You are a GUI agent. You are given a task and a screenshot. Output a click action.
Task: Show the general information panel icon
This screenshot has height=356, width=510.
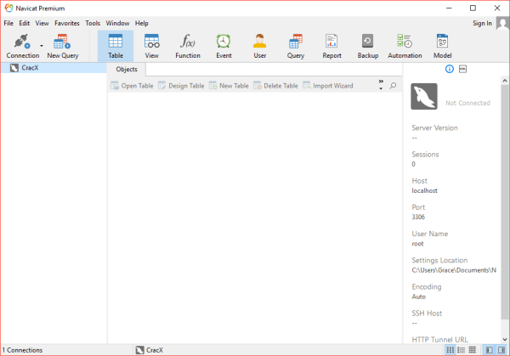[449, 69]
